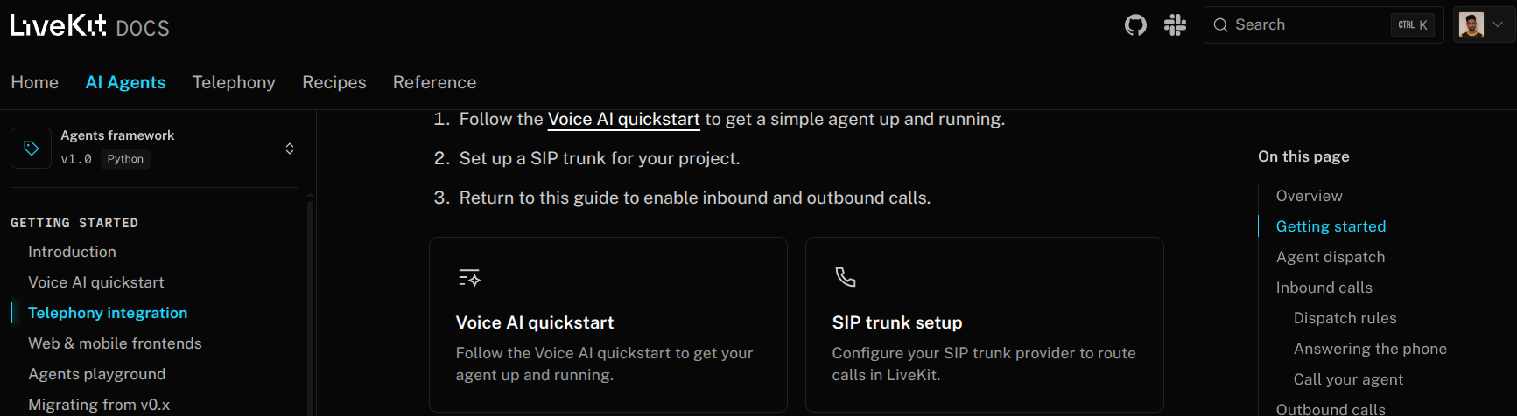Image resolution: width=1517 pixels, height=416 pixels.
Task: Click the LiveKit Docs logo
Action: point(89,26)
